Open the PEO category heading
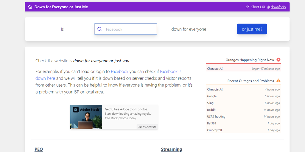 [39, 149]
